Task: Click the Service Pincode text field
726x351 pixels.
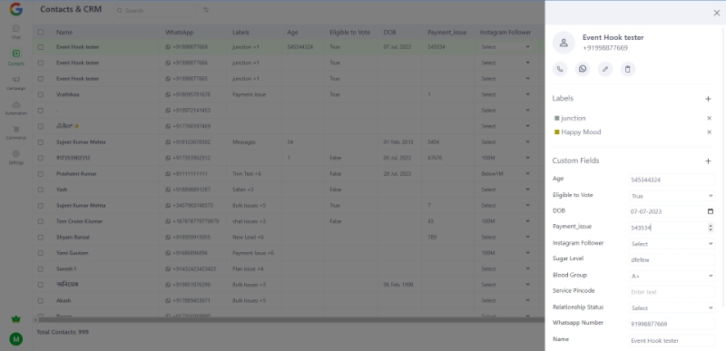Action: pos(672,292)
